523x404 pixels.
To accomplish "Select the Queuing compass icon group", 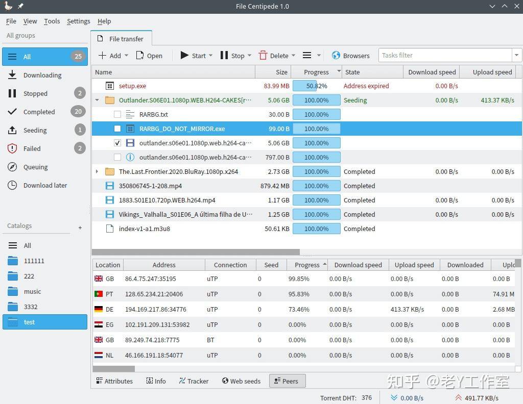I will tap(12, 166).
